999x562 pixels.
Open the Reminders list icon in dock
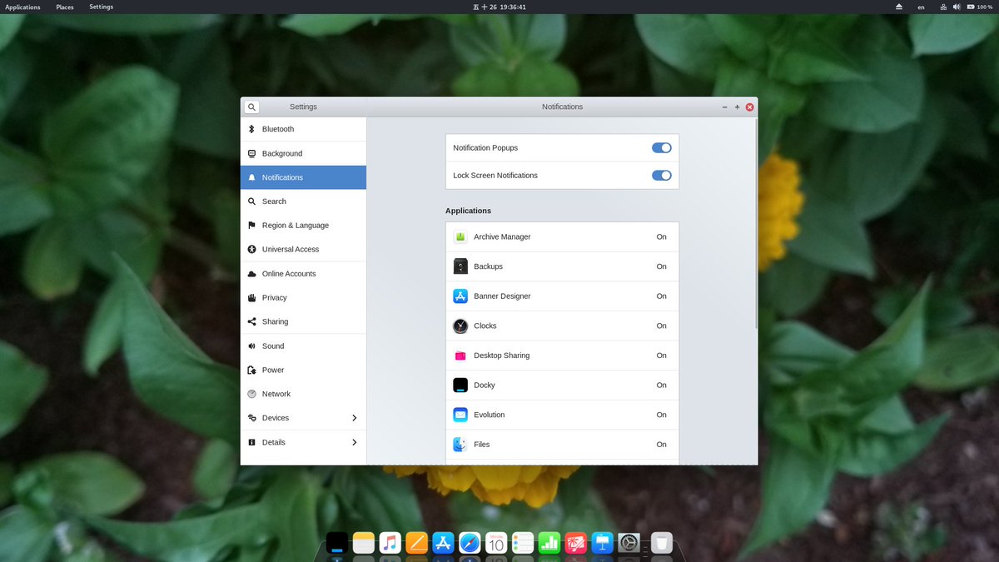click(523, 543)
